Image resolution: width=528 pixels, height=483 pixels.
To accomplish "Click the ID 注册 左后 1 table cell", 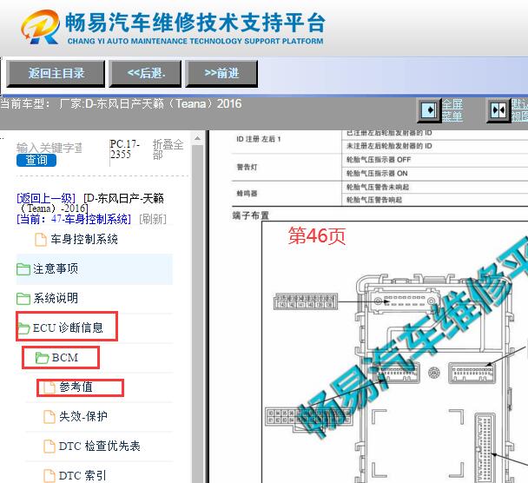I will (258, 139).
